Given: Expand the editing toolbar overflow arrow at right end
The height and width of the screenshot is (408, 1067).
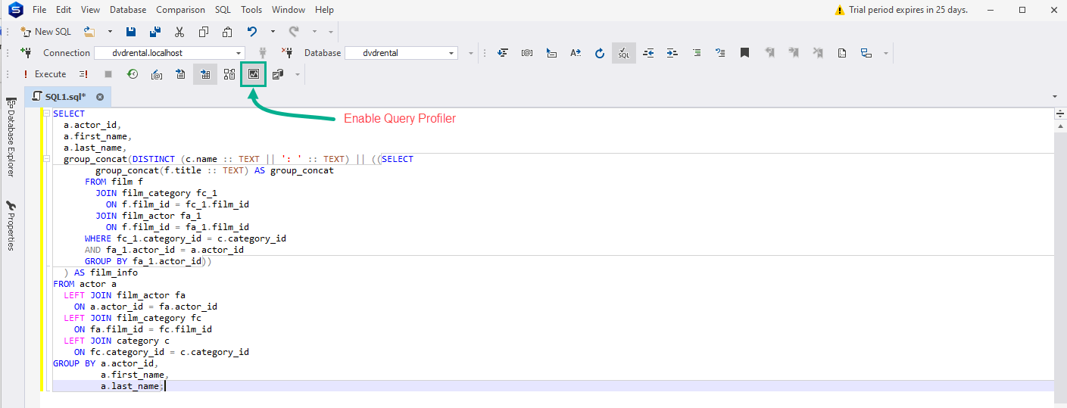Looking at the screenshot, I should point(886,53).
